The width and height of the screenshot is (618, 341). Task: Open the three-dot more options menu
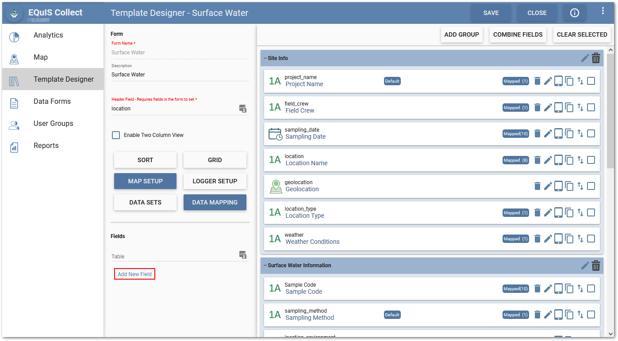(603, 11)
